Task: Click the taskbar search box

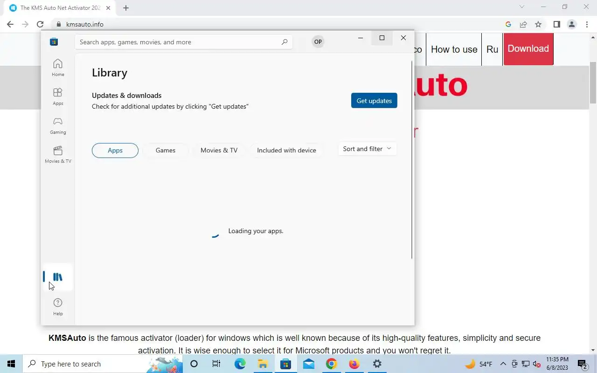Action: coord(103,364)
